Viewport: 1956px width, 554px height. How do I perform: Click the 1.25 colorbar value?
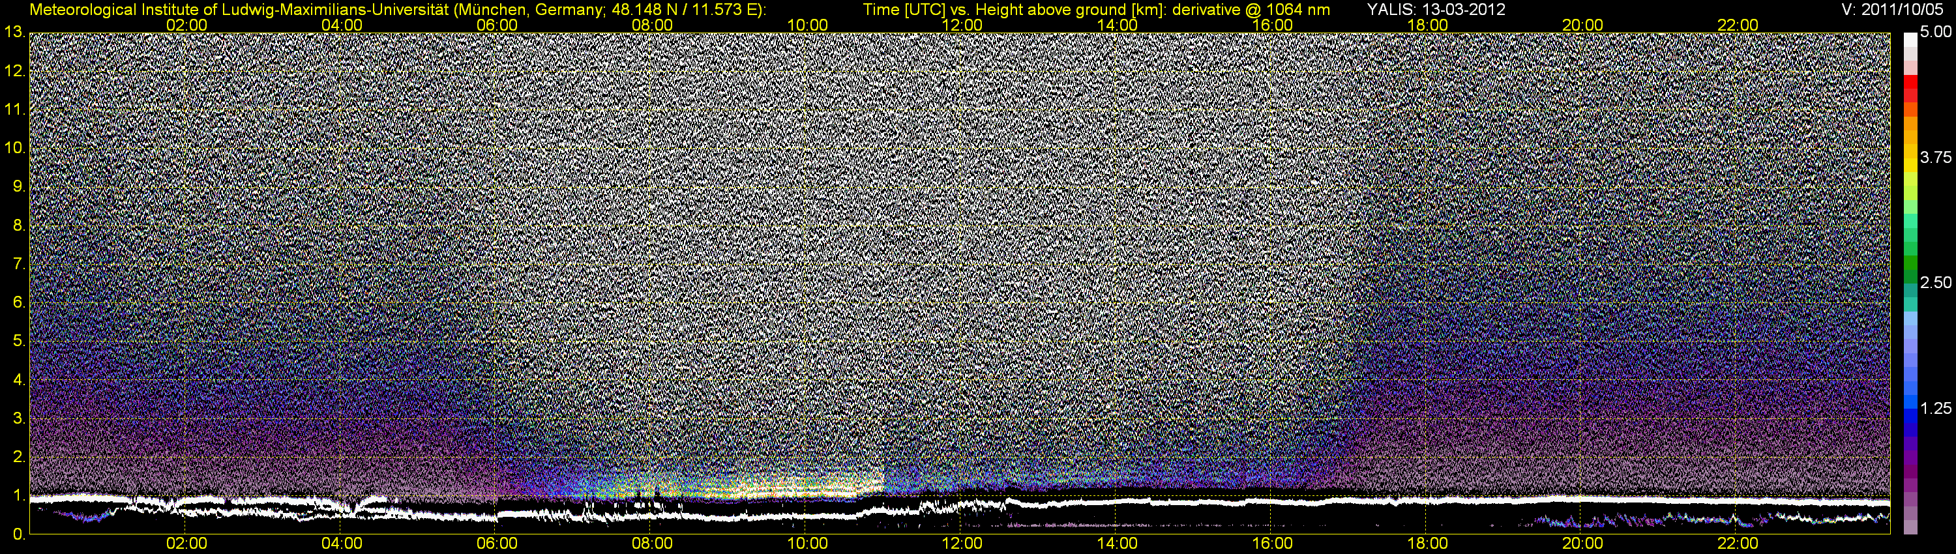tap(1936, 408)
